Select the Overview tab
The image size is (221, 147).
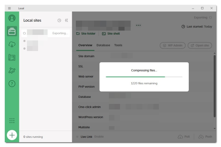[85, 45]
